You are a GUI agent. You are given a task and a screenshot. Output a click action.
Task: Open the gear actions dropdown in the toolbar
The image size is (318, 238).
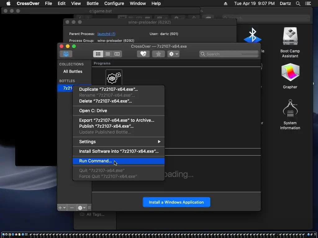tap(173, 54)
